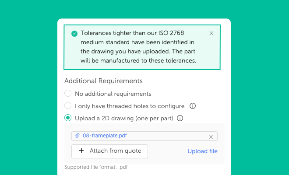The width and height of the screenshot is (289, 175).
Task: Click the Upload file link
Action: tap(202, 151)
